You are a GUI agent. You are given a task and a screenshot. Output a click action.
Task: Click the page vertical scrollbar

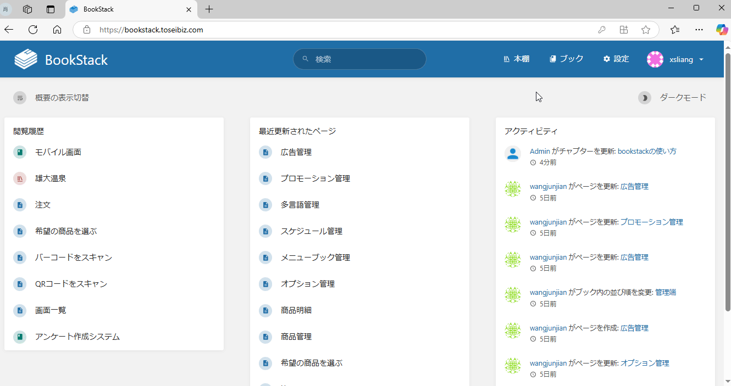[728, 181]
